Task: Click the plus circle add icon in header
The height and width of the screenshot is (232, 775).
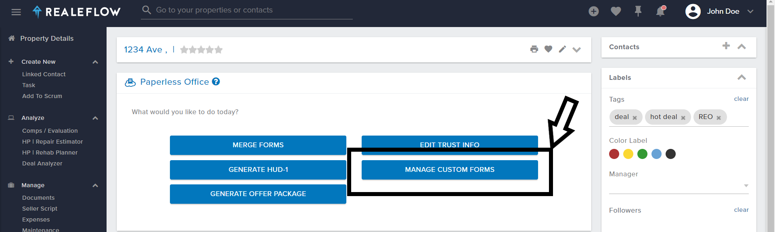Action: coord(593,11)
